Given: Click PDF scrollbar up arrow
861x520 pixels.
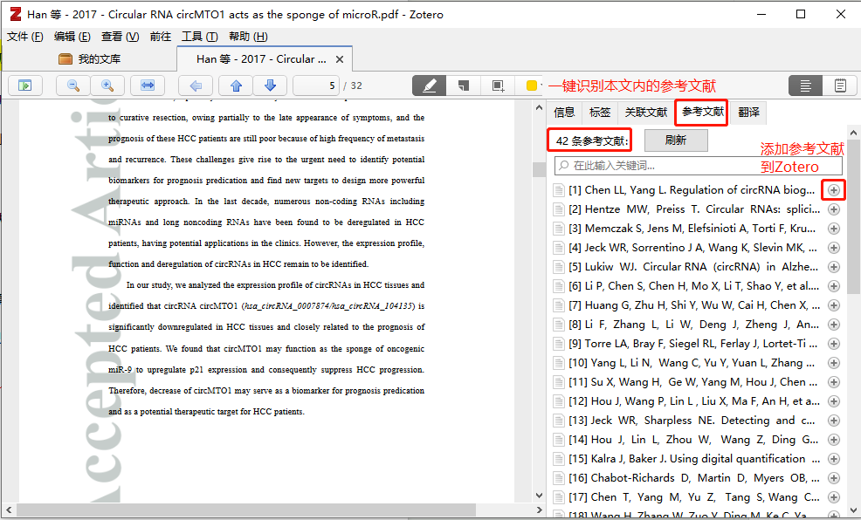Looking at the screenshot, I should coord(540,108).
